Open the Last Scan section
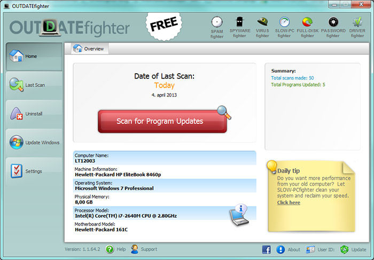 [34, 85]
